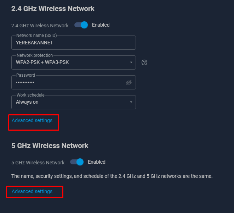Click the arrow in Work schedule box
This screenshot has height=213, width=234.
(131, 102)
